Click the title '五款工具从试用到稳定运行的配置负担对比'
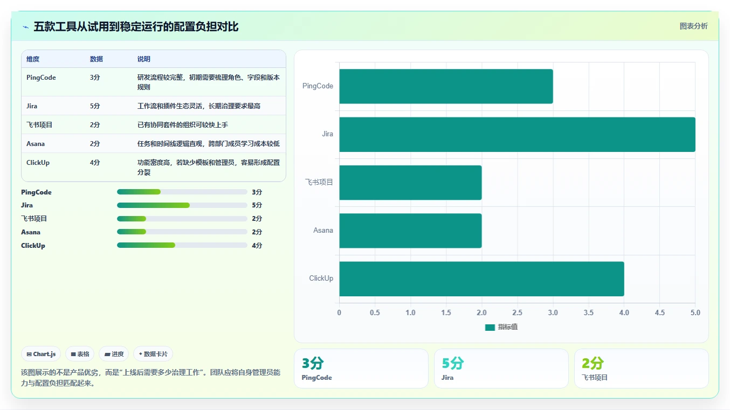 (136, 27)
